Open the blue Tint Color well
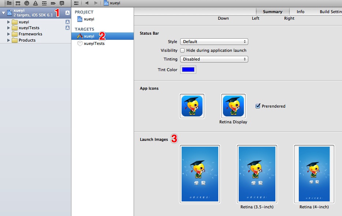Screen dimensions: 342x216 point(188,70)
